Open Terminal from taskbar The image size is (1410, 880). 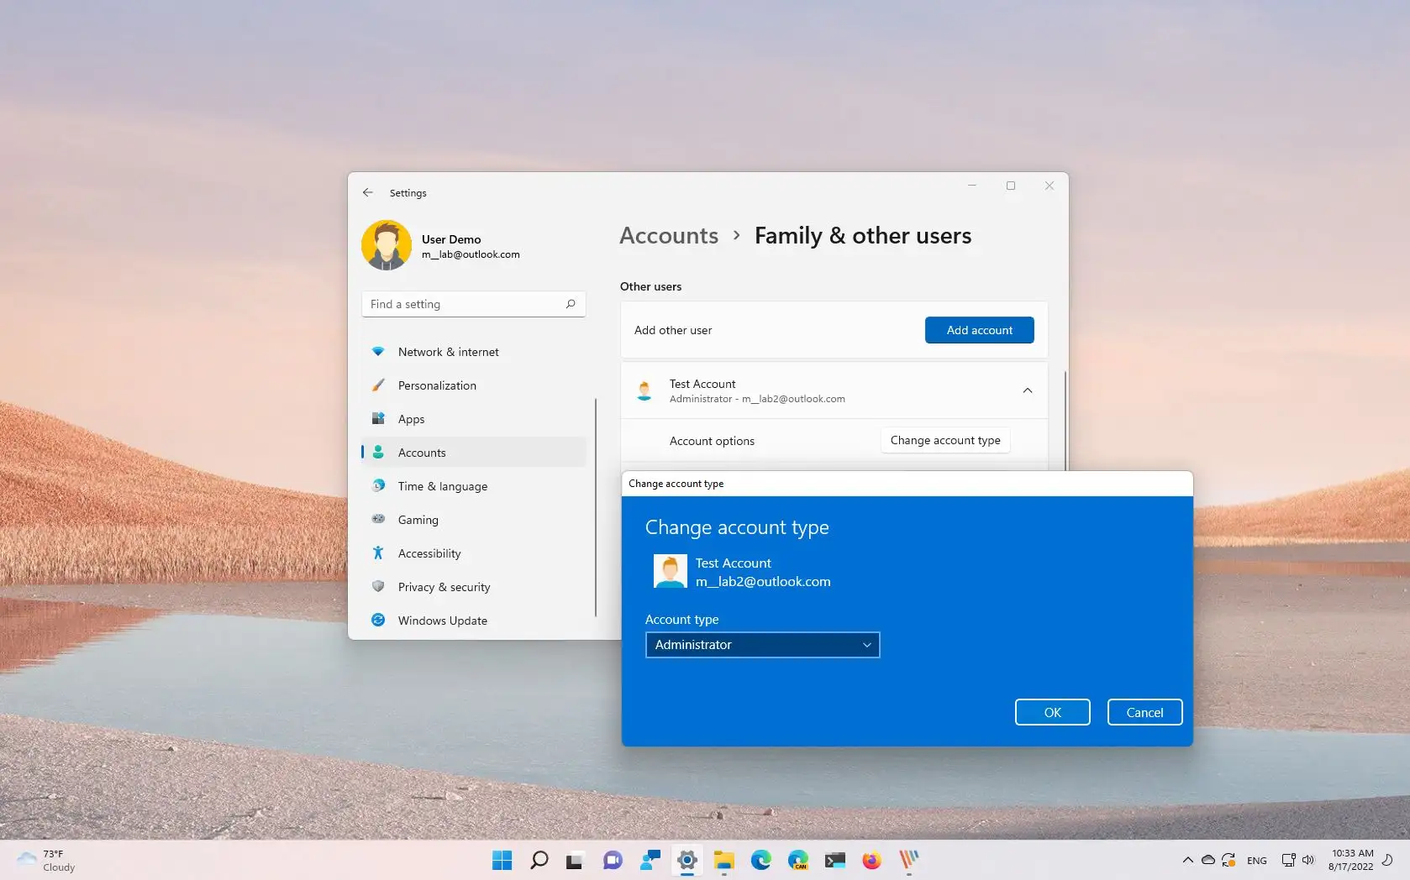pos(834,860)
